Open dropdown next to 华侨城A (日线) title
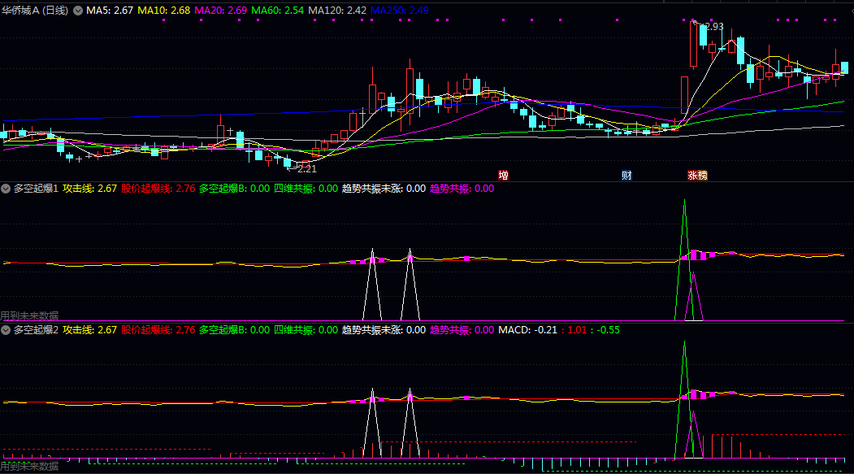This screenshot has width=854, height=474. coord(78,11)
